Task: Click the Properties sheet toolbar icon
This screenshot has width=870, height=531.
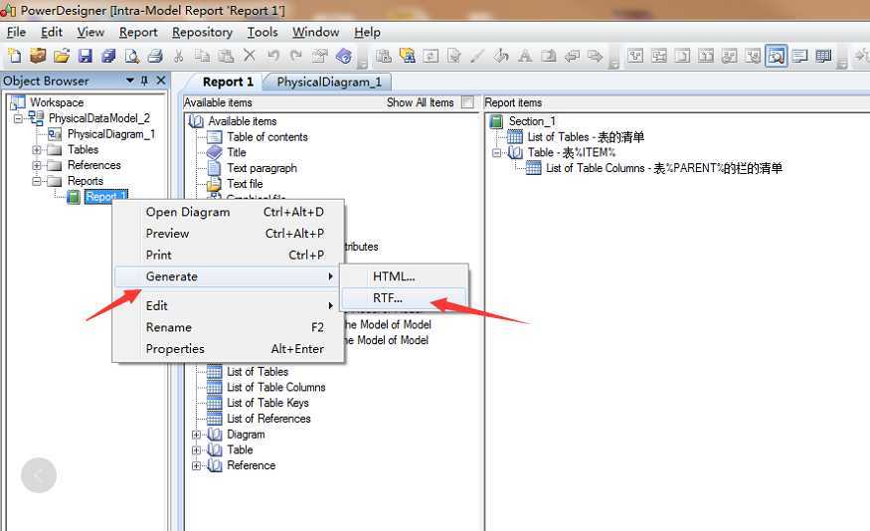Action: (319, 56)
